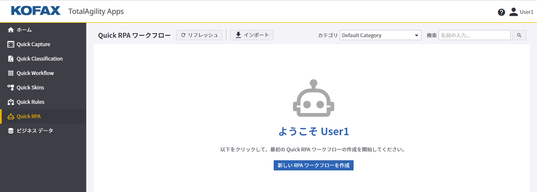Screen dimensions: 537x192
Task: Click the ようこそ User1 heading
Action: [x=313, y=131]
